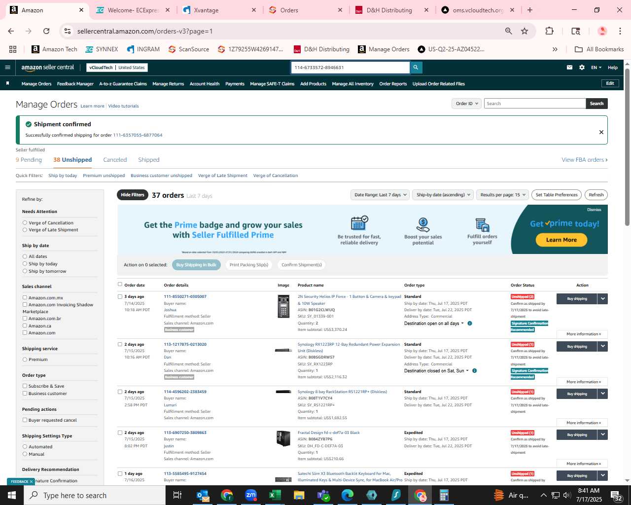Open File Explorer from the taskbar

[299, 495]
